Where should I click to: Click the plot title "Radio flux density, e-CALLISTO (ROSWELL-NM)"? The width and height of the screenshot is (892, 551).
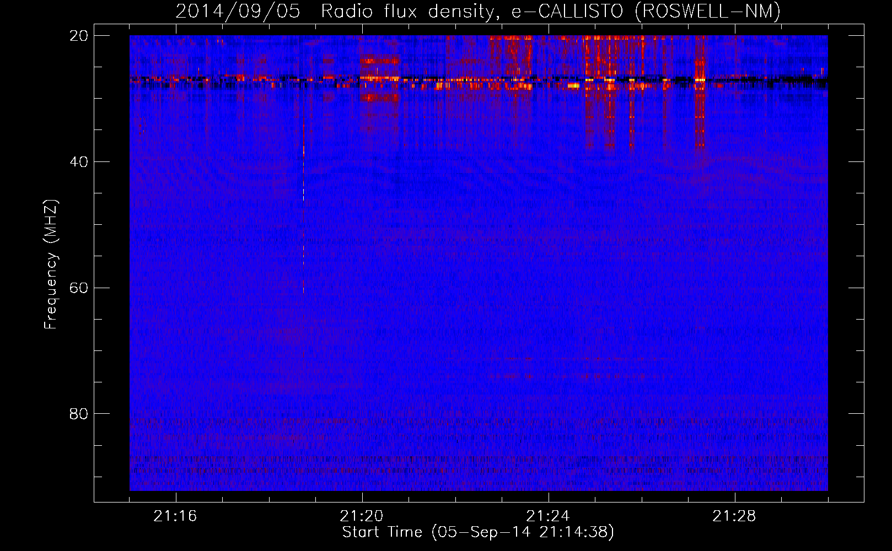(x=550, y=11)
